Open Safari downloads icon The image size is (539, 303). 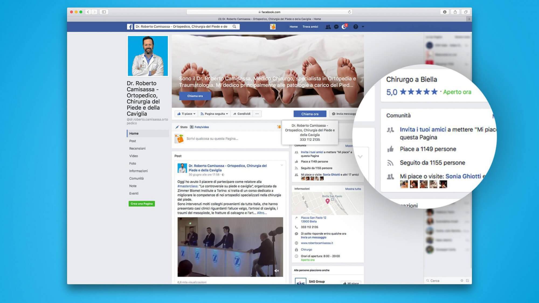tap(445, 12)
